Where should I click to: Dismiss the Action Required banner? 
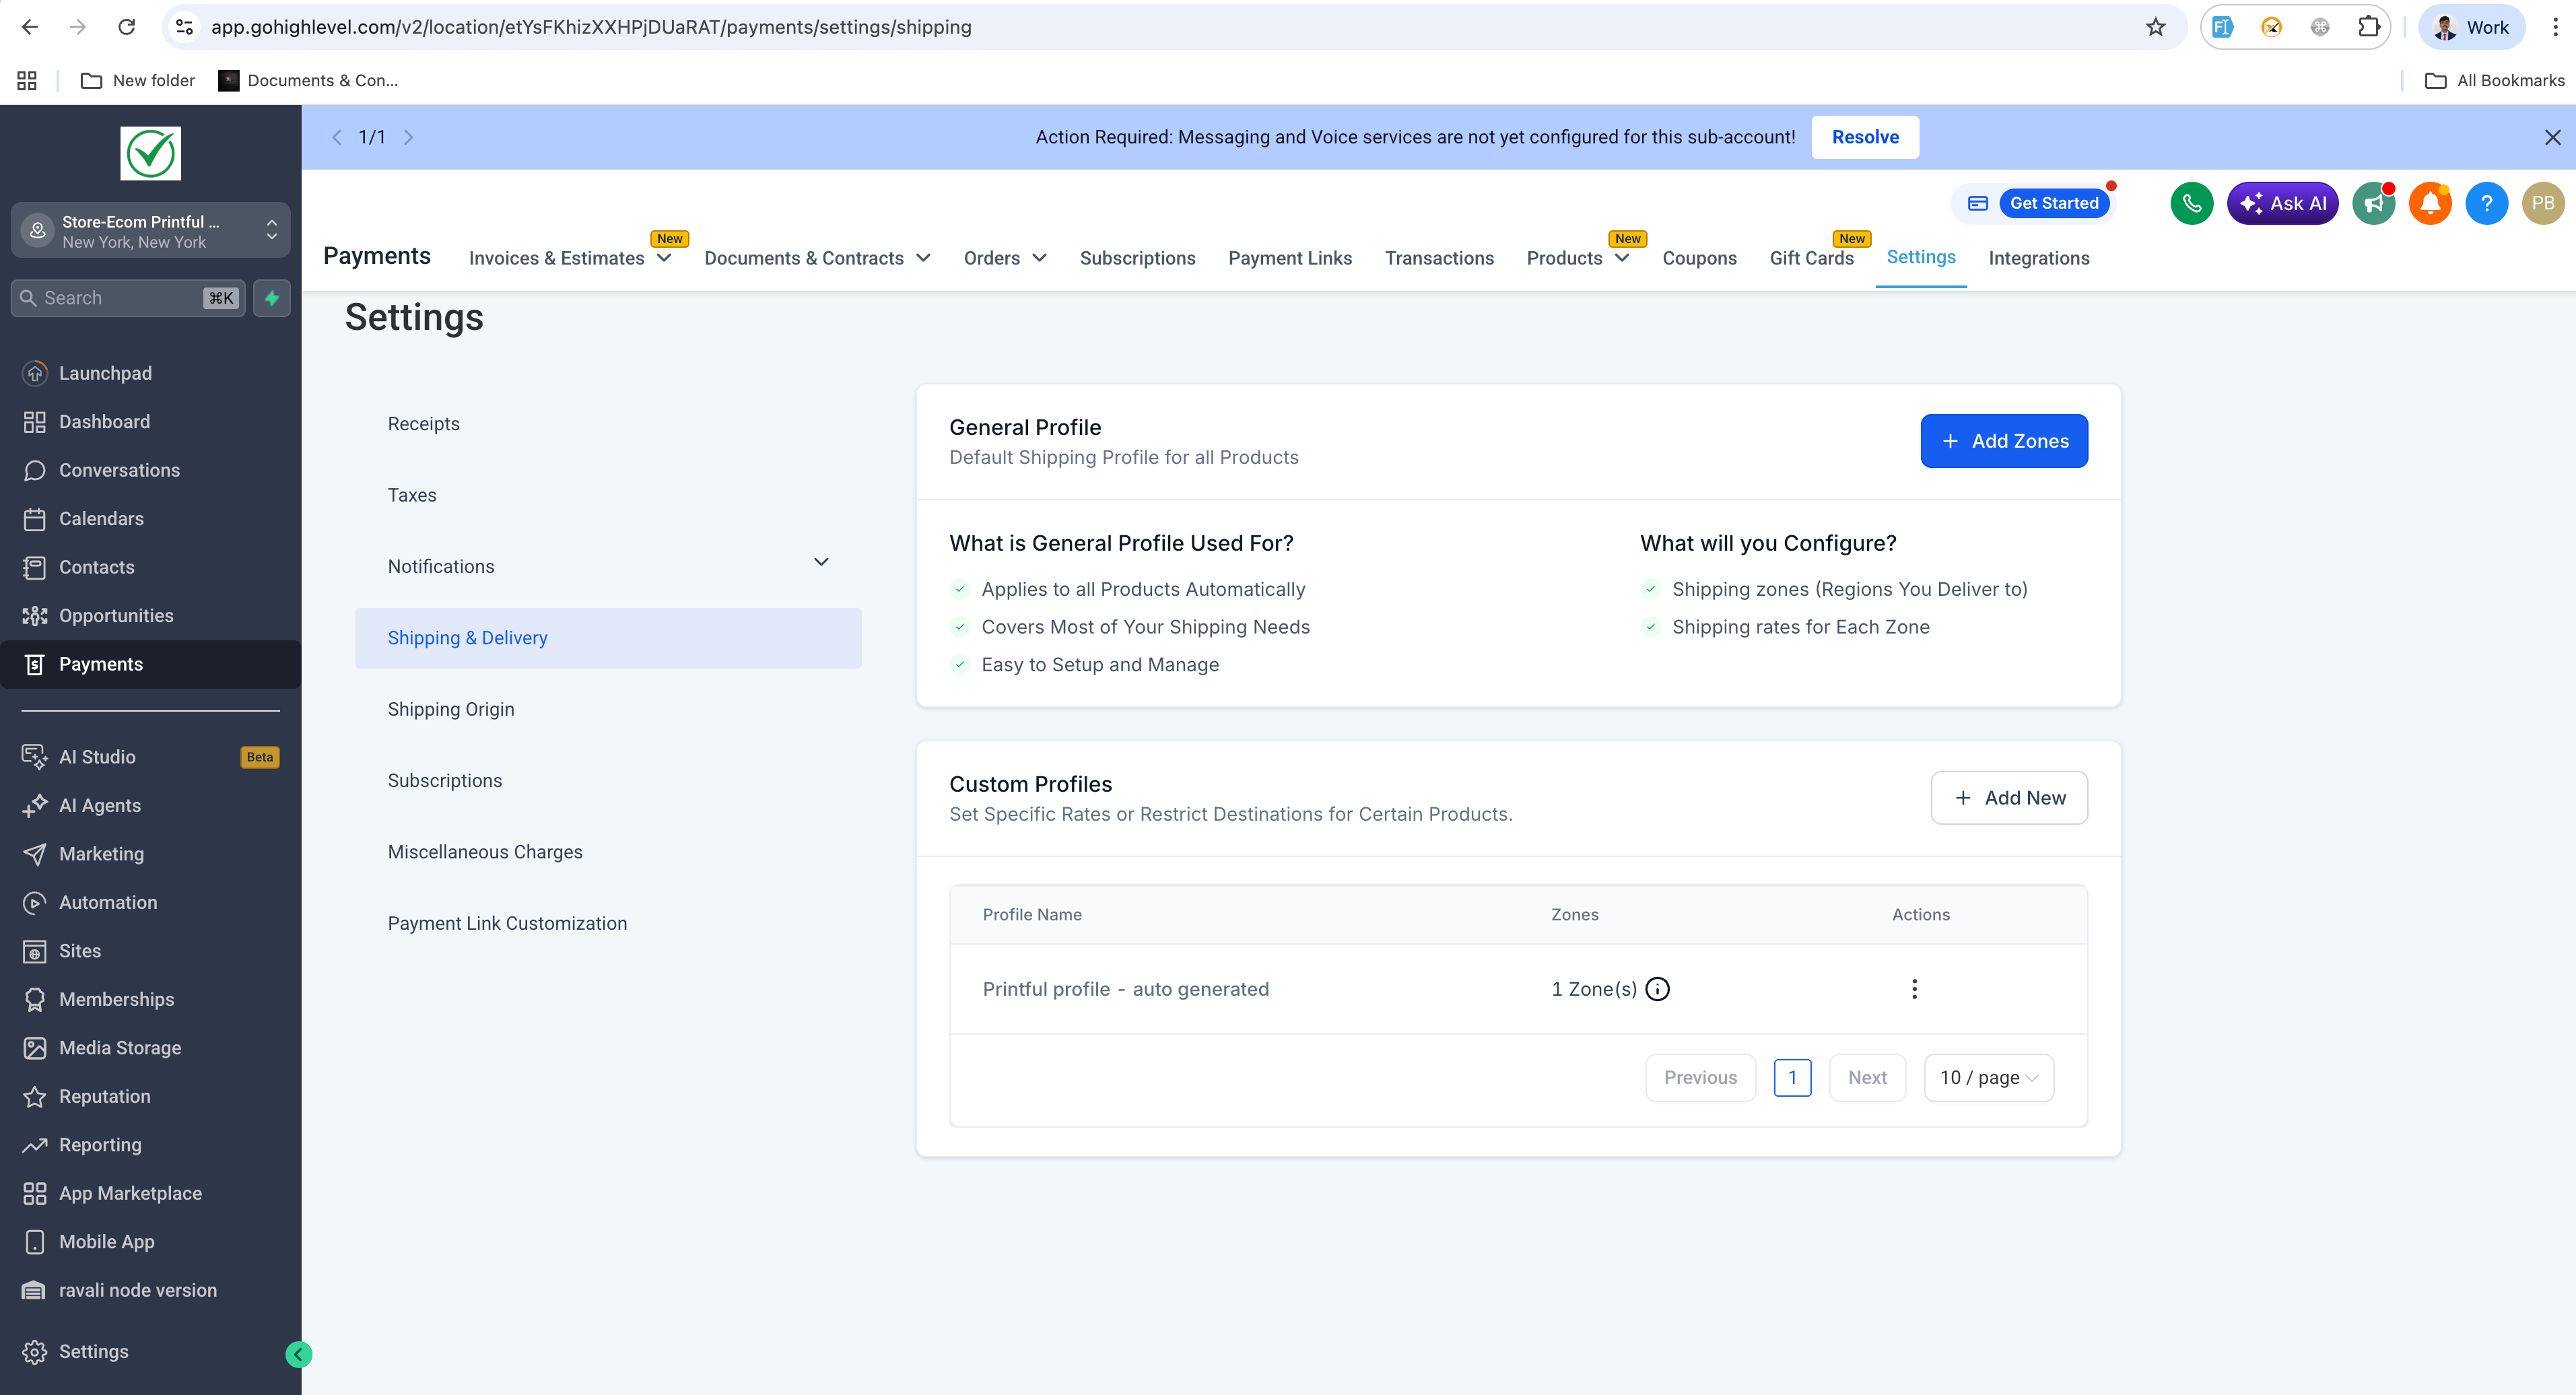pyautogui.click(x=2552, y=137)
